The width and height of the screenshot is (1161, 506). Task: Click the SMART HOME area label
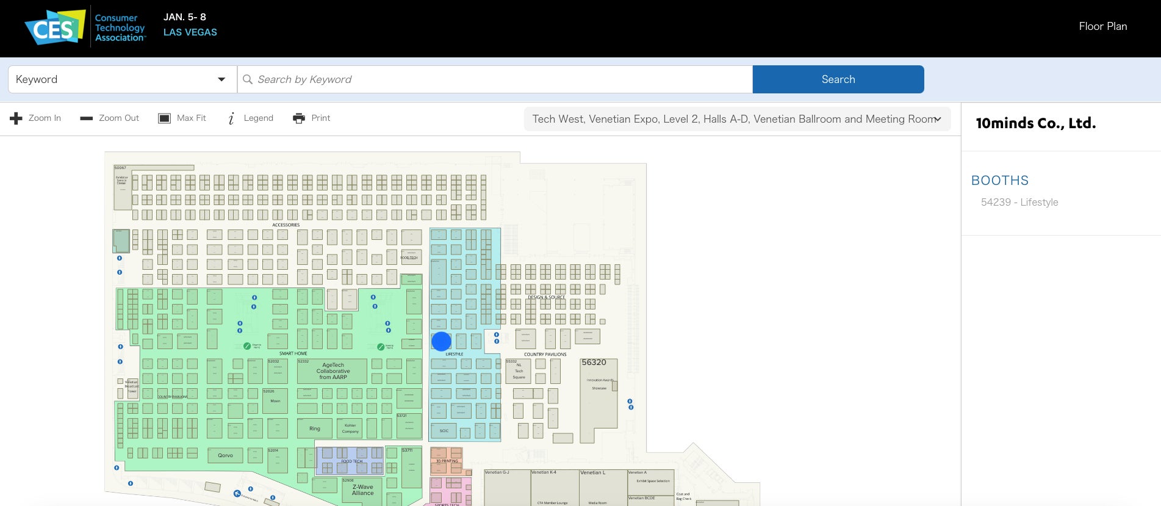(x=293, y=353)
